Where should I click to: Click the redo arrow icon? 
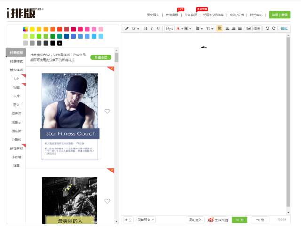274,28
